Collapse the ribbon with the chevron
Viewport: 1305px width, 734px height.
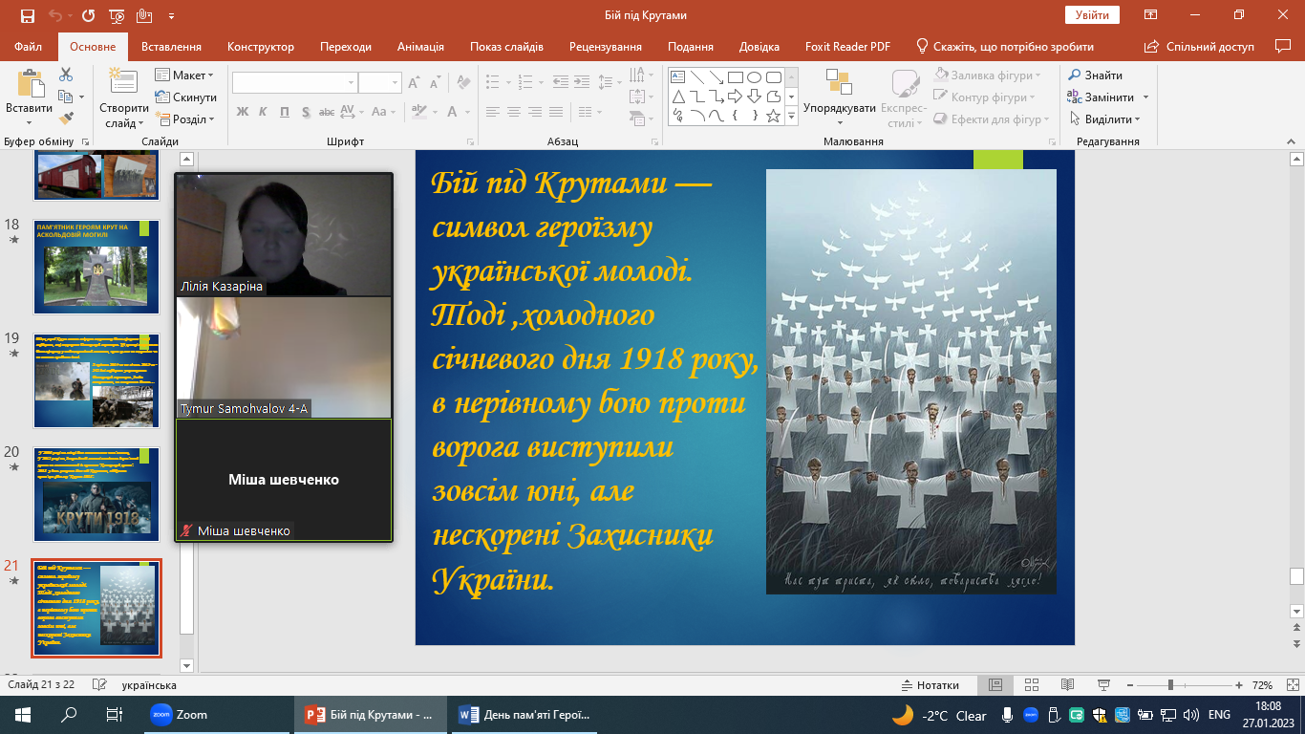1290,140
